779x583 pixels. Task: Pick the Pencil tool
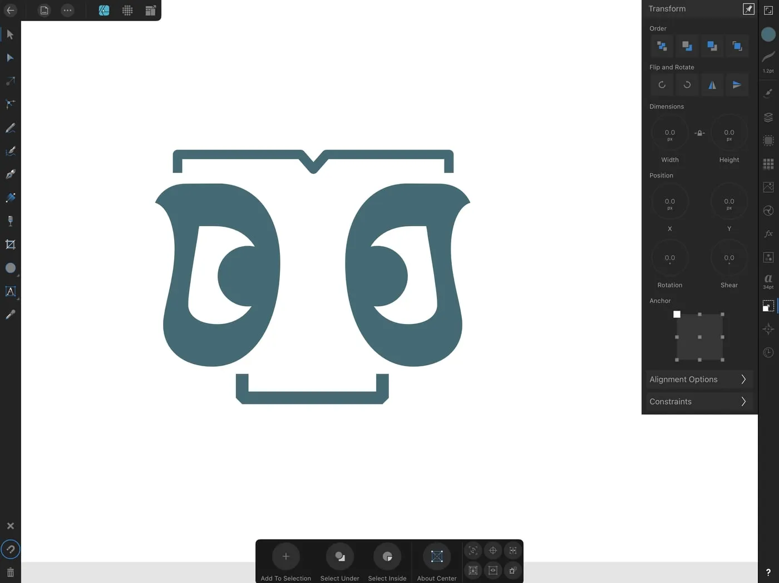(x=10, y=128)
